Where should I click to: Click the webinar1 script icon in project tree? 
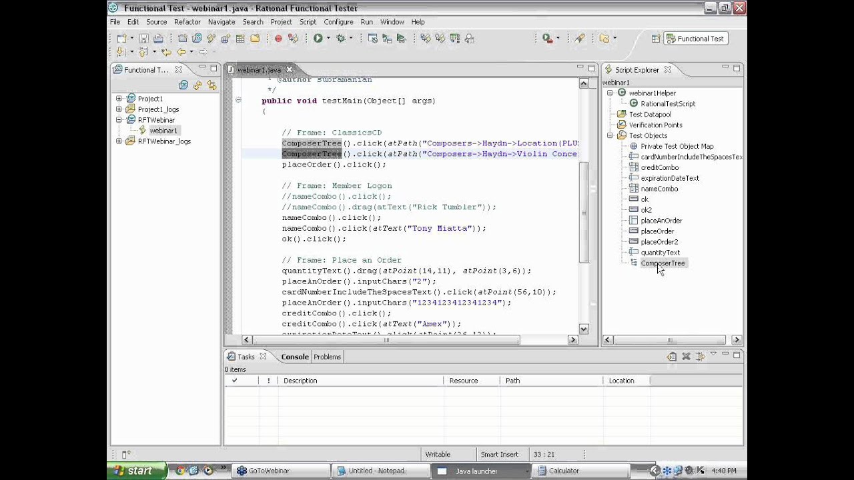[x=143, y=131]
